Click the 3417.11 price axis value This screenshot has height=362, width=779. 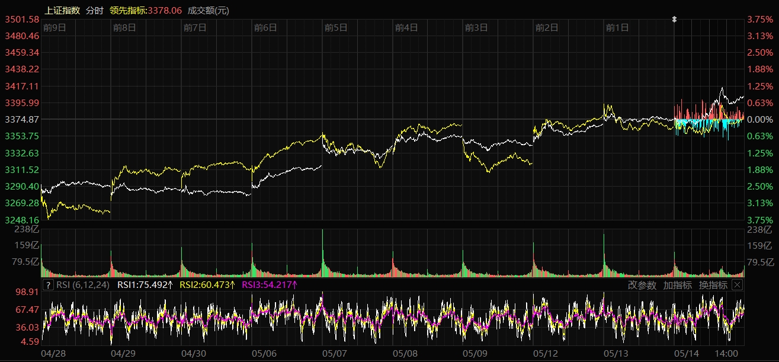[22, 86]
